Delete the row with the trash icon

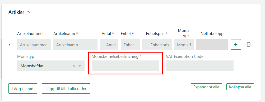[248, 44]
